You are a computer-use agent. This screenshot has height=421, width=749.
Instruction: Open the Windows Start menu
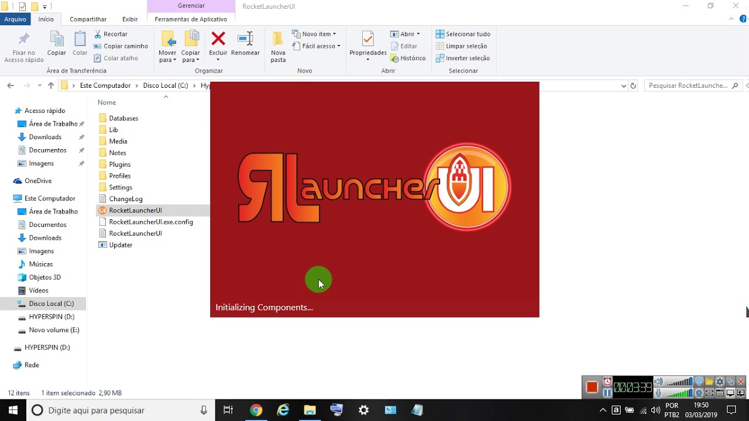13,410
